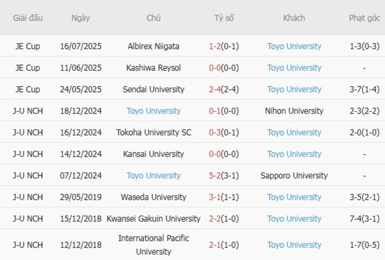Click the 'Tỷ số' column header
The height and width of the screenshot is (260, 385).
click(224, 18)
